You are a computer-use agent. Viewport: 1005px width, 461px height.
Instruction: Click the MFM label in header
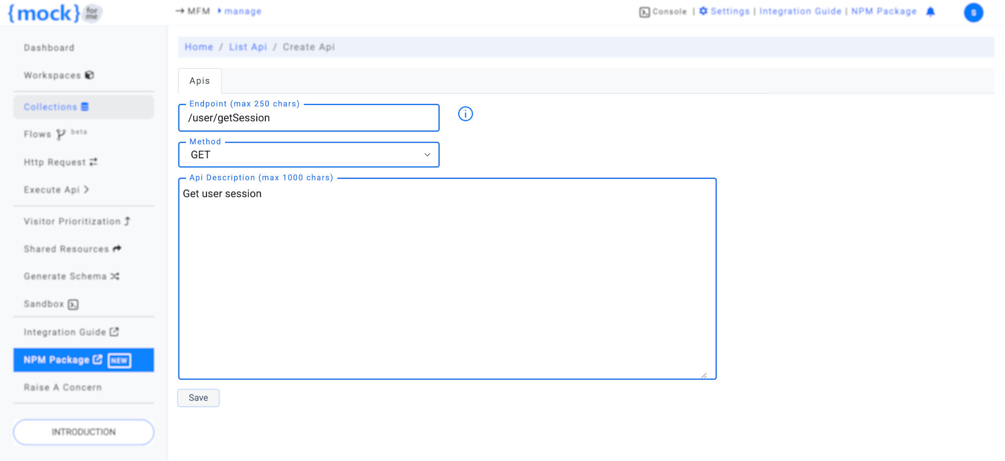click(x=198, y=11)
